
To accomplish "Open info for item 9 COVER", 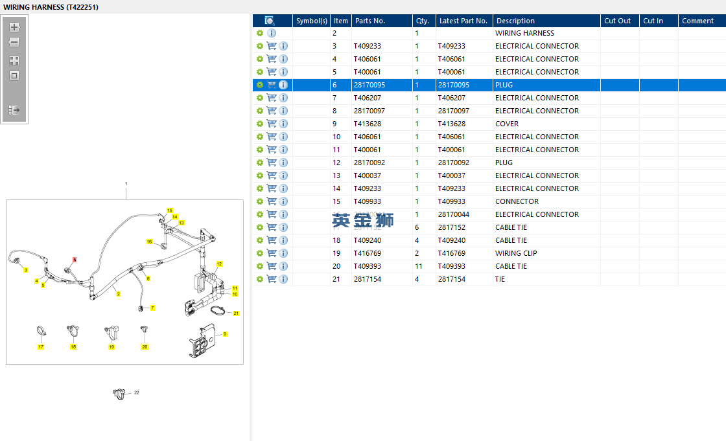I will tap(283, 124).
